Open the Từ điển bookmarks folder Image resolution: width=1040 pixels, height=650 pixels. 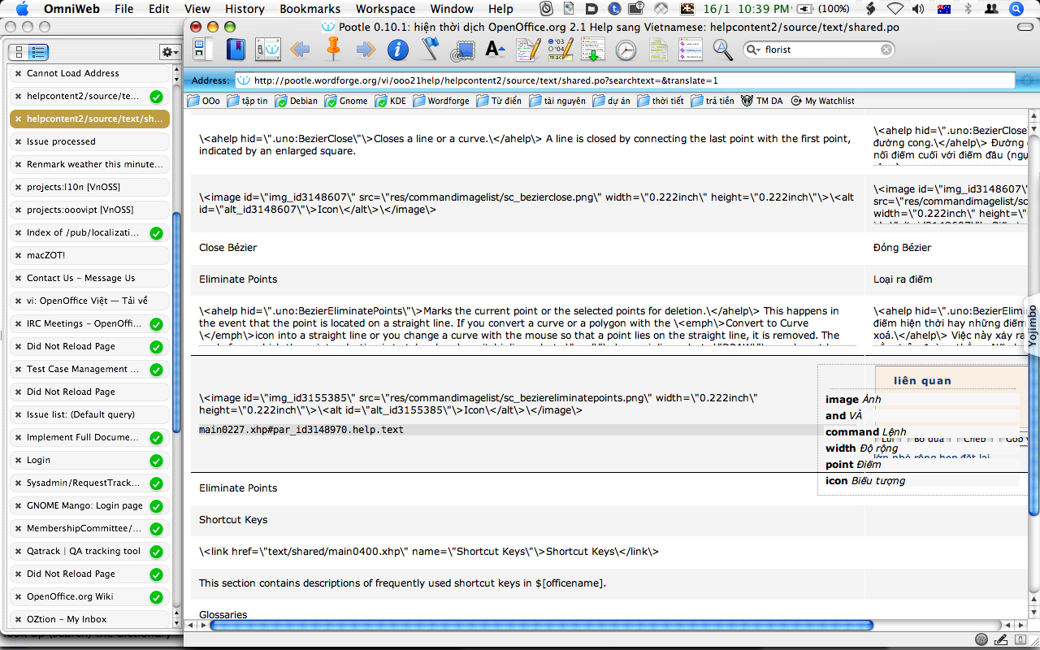click(499, 101)
